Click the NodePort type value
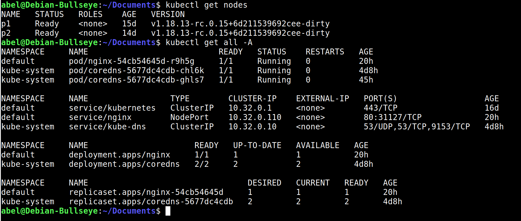This screenshot has height=221, width=521. pos(189,117)
